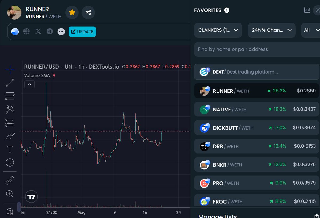
Task: Click the FROC token logo
Action: (x=205, y=202)
